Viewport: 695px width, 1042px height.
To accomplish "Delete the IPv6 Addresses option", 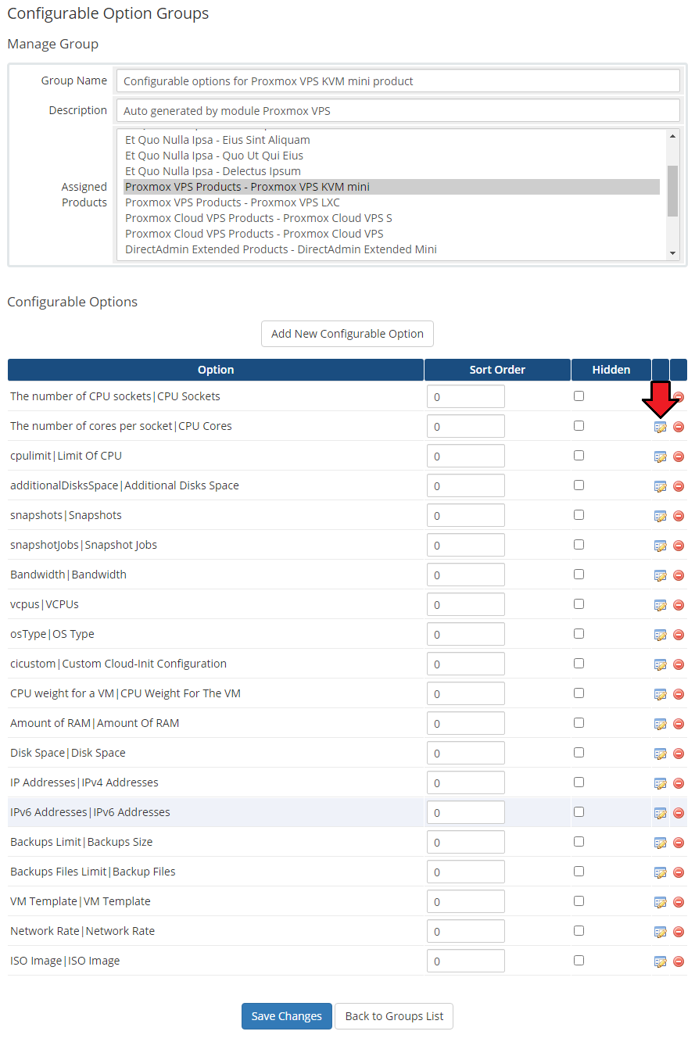I will click(x=679, y=813).
